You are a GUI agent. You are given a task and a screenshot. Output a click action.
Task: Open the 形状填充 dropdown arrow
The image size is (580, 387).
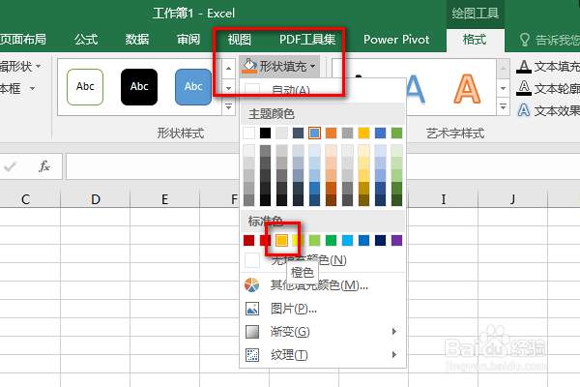313,67
